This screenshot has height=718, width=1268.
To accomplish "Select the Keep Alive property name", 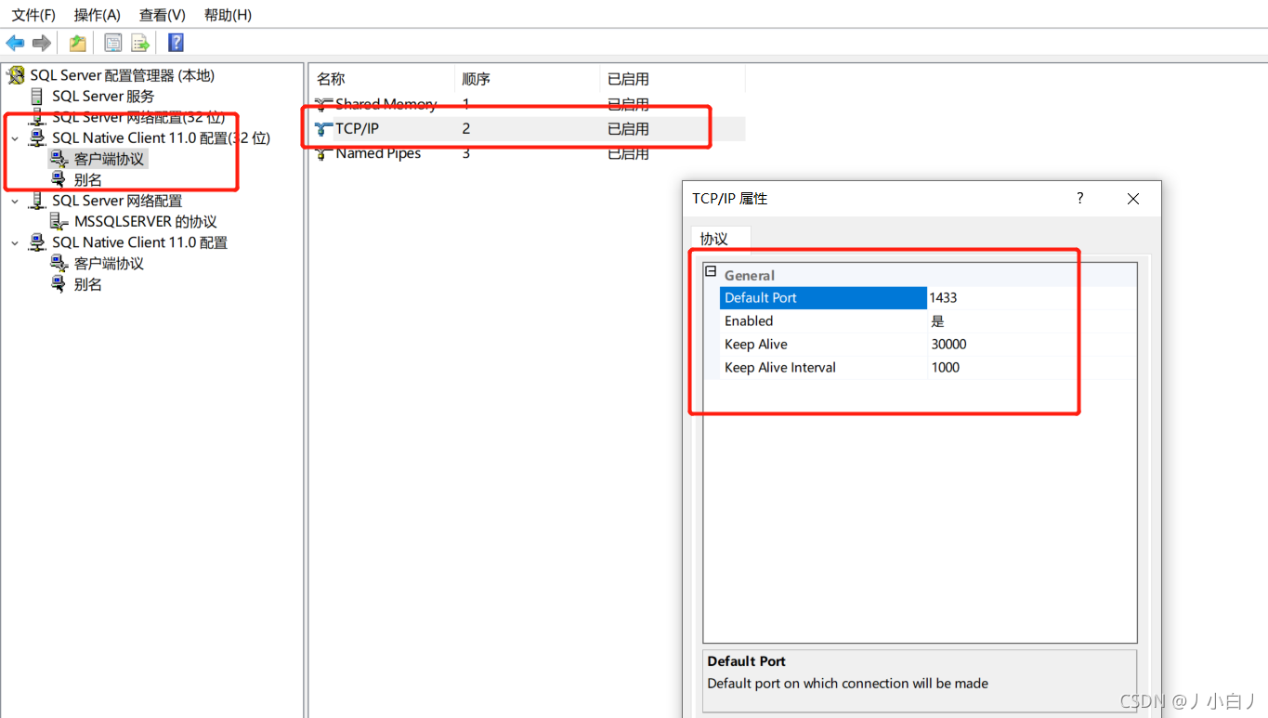I will [x=756, y=344].
